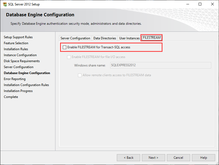The image size is (219, 165).
Task: Enable FILESTREAM for Transact-SQL access checkbox
Action: (65, 47)
